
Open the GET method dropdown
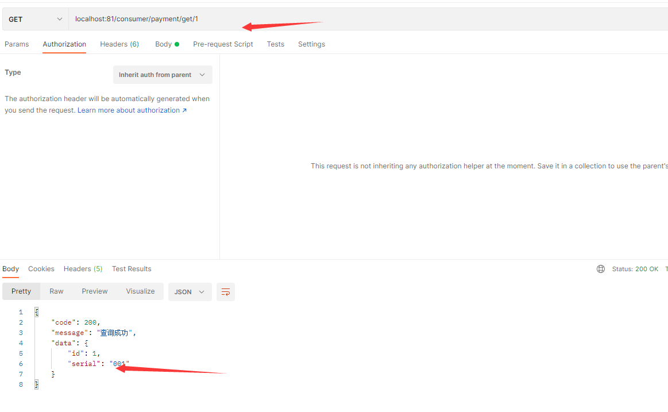(x=36, y=19)
